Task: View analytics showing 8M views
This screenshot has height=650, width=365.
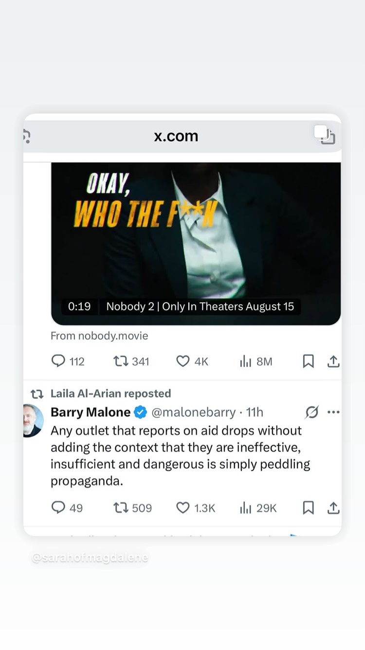Action: pos(256,361)
